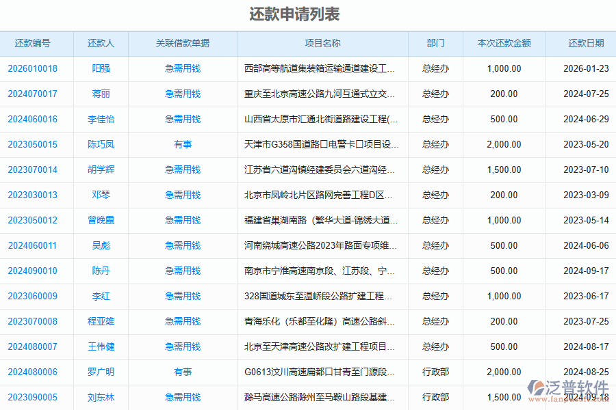This screenshot has height=410, width=616.
Task: Click the 本次还款金额 column header
Action: tap(504, 43)
